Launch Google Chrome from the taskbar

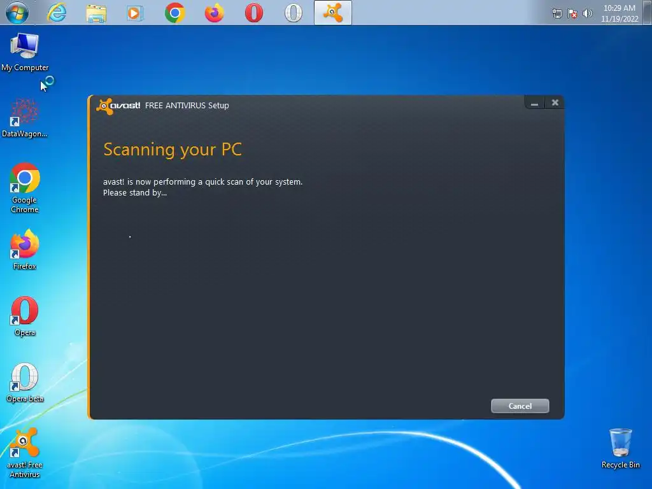[174, 13]
